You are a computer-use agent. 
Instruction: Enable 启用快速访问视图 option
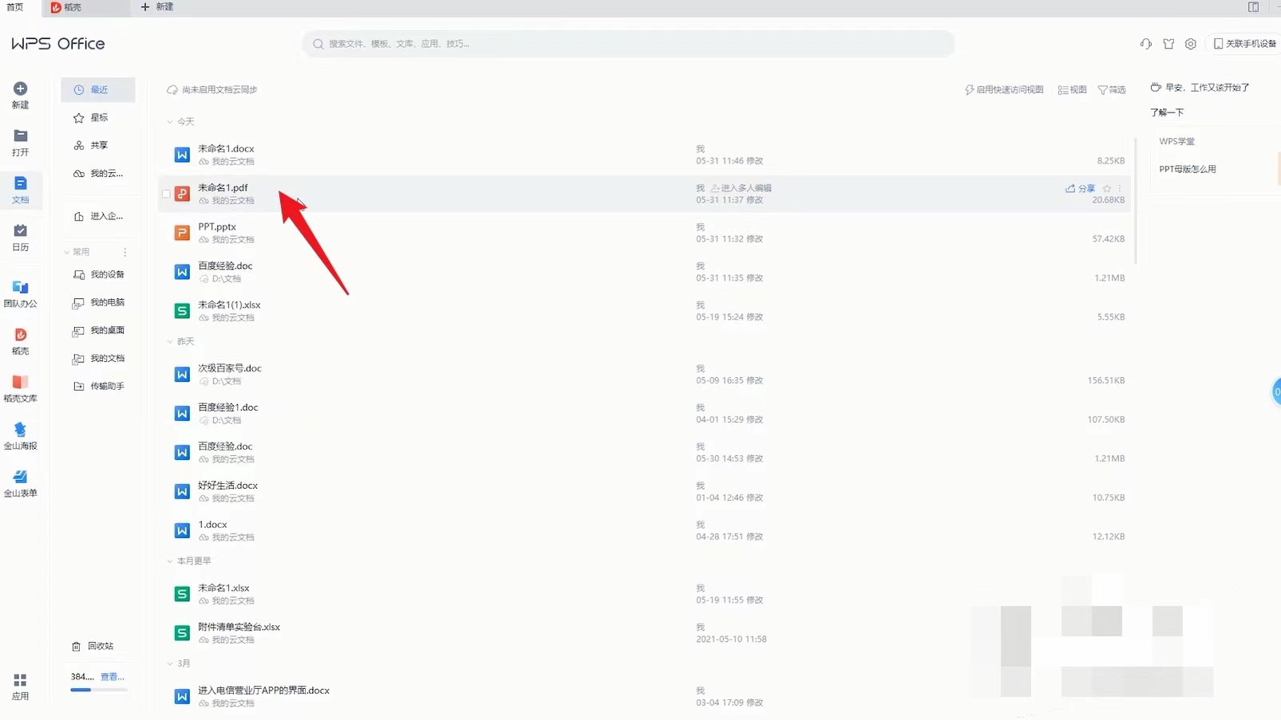pyautogui.click(x=1004, y=90)
